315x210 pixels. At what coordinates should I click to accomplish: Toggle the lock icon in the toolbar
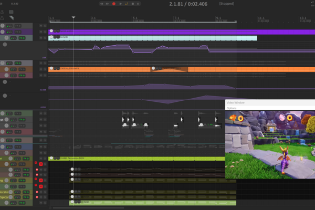(2, 18)
